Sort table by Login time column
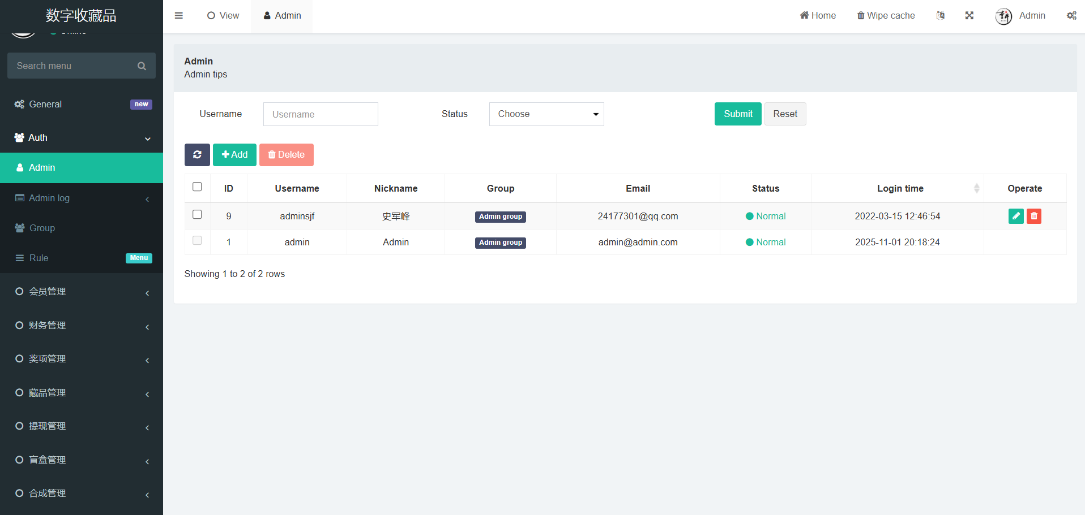This screenshot has width=1085, height=515. (900, 188)
